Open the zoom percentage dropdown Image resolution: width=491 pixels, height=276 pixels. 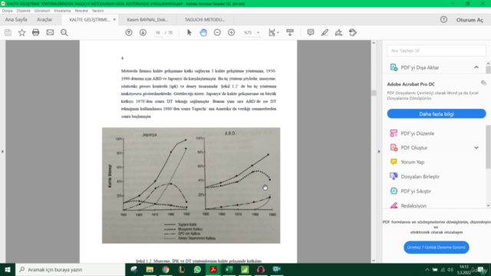pos(259,32)
